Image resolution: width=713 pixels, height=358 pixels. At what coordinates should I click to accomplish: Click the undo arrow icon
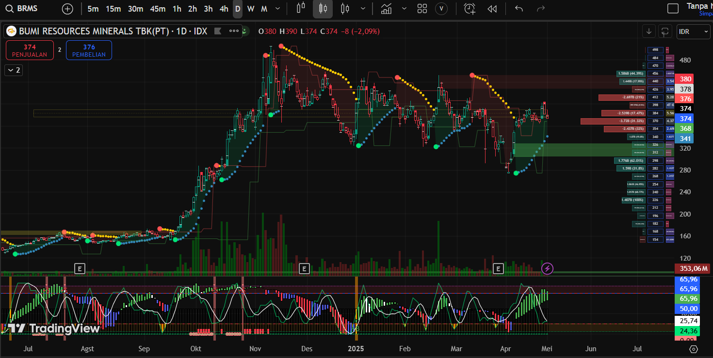coord(519,9)
